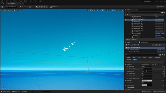The image size is (166, 93).
Task: Empty Cloud Array with the trash icon
Action: tap(155, 64)
